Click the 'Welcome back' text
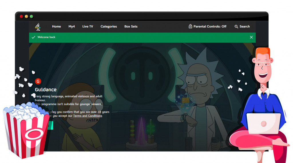This screenshot has width=293, height=163. coord(46,37)
